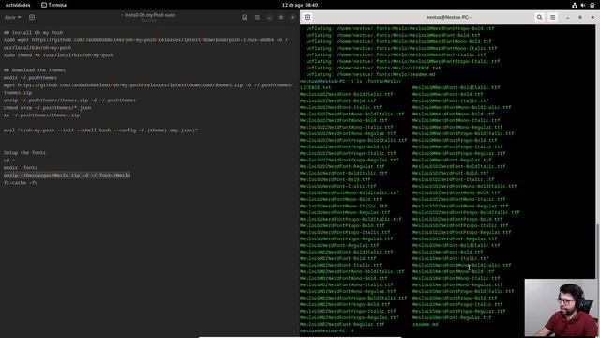Click the 'ls .fonts/Meslo/' command in terminal
Viewport: 600px width, 338px height.
pyautogui.click(x=379, y=82)
